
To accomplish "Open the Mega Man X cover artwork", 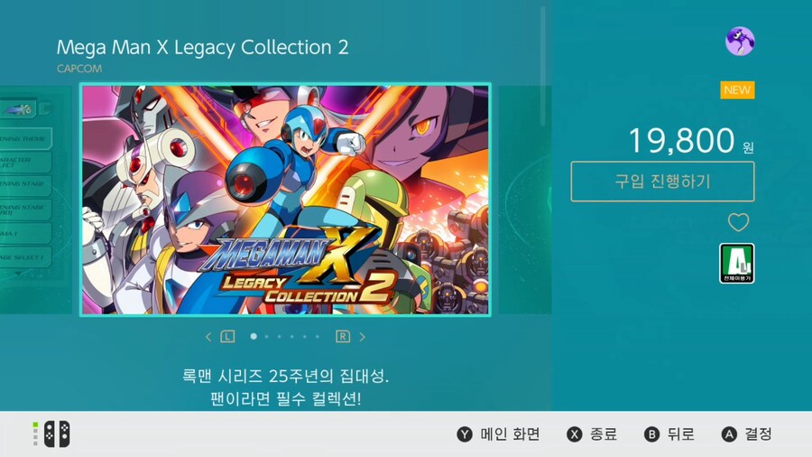I will pos(285,200).
